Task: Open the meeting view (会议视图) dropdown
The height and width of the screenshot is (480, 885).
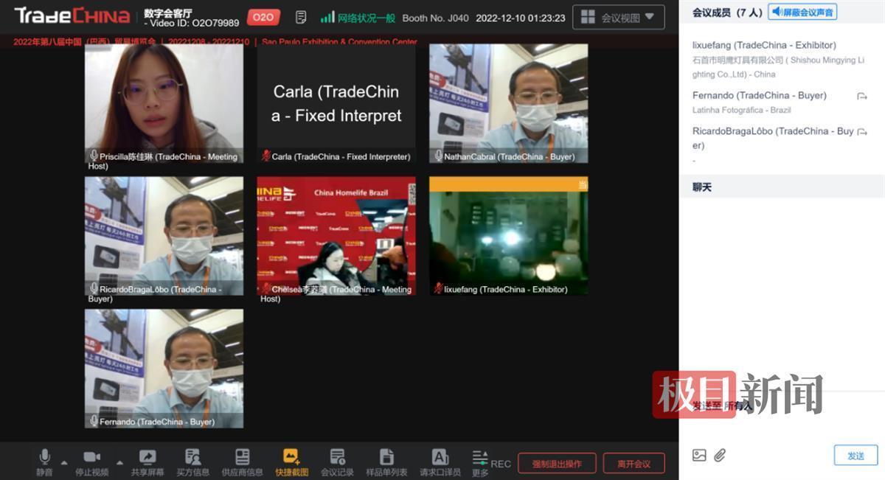Action: pos(618,17)
